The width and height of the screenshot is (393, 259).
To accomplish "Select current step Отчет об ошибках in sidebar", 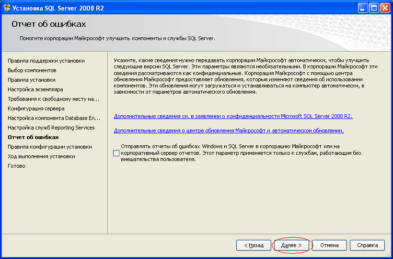I will [34, 137].
